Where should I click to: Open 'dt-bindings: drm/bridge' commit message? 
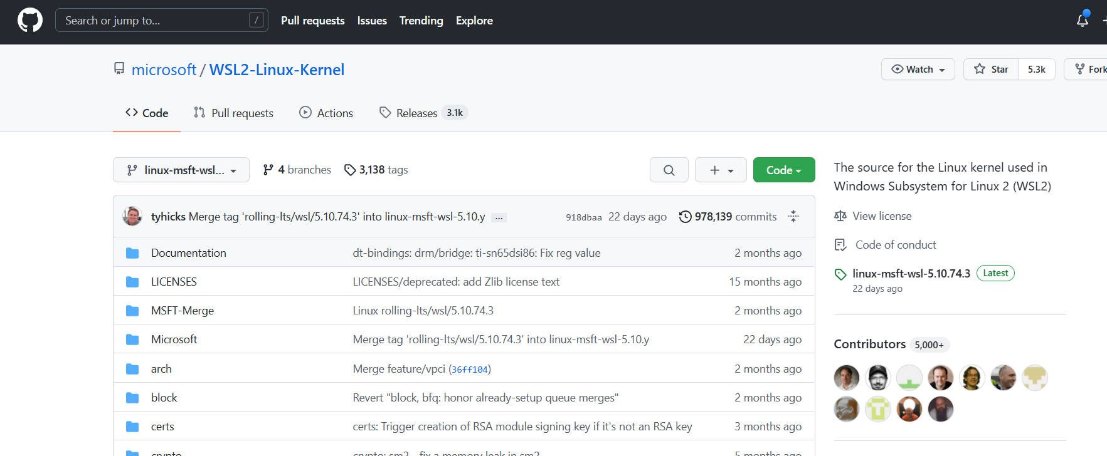477,253
